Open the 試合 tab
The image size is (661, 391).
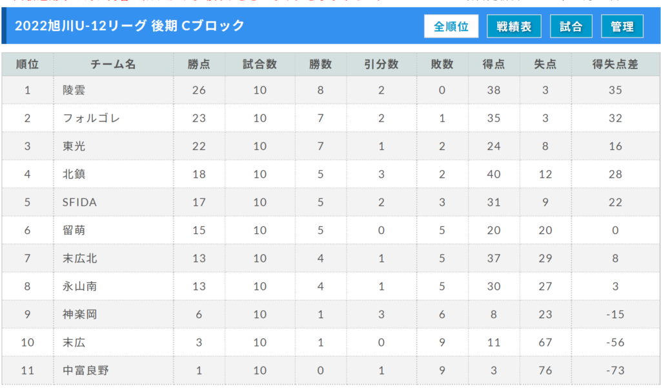click(x=571, y=26)
